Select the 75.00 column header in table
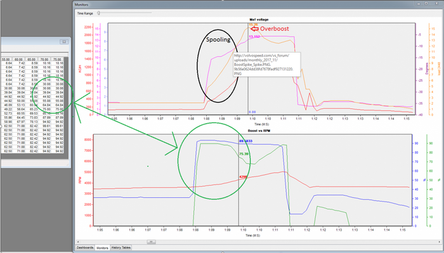This screenshot has width=444, height=253. click(57, 60)
